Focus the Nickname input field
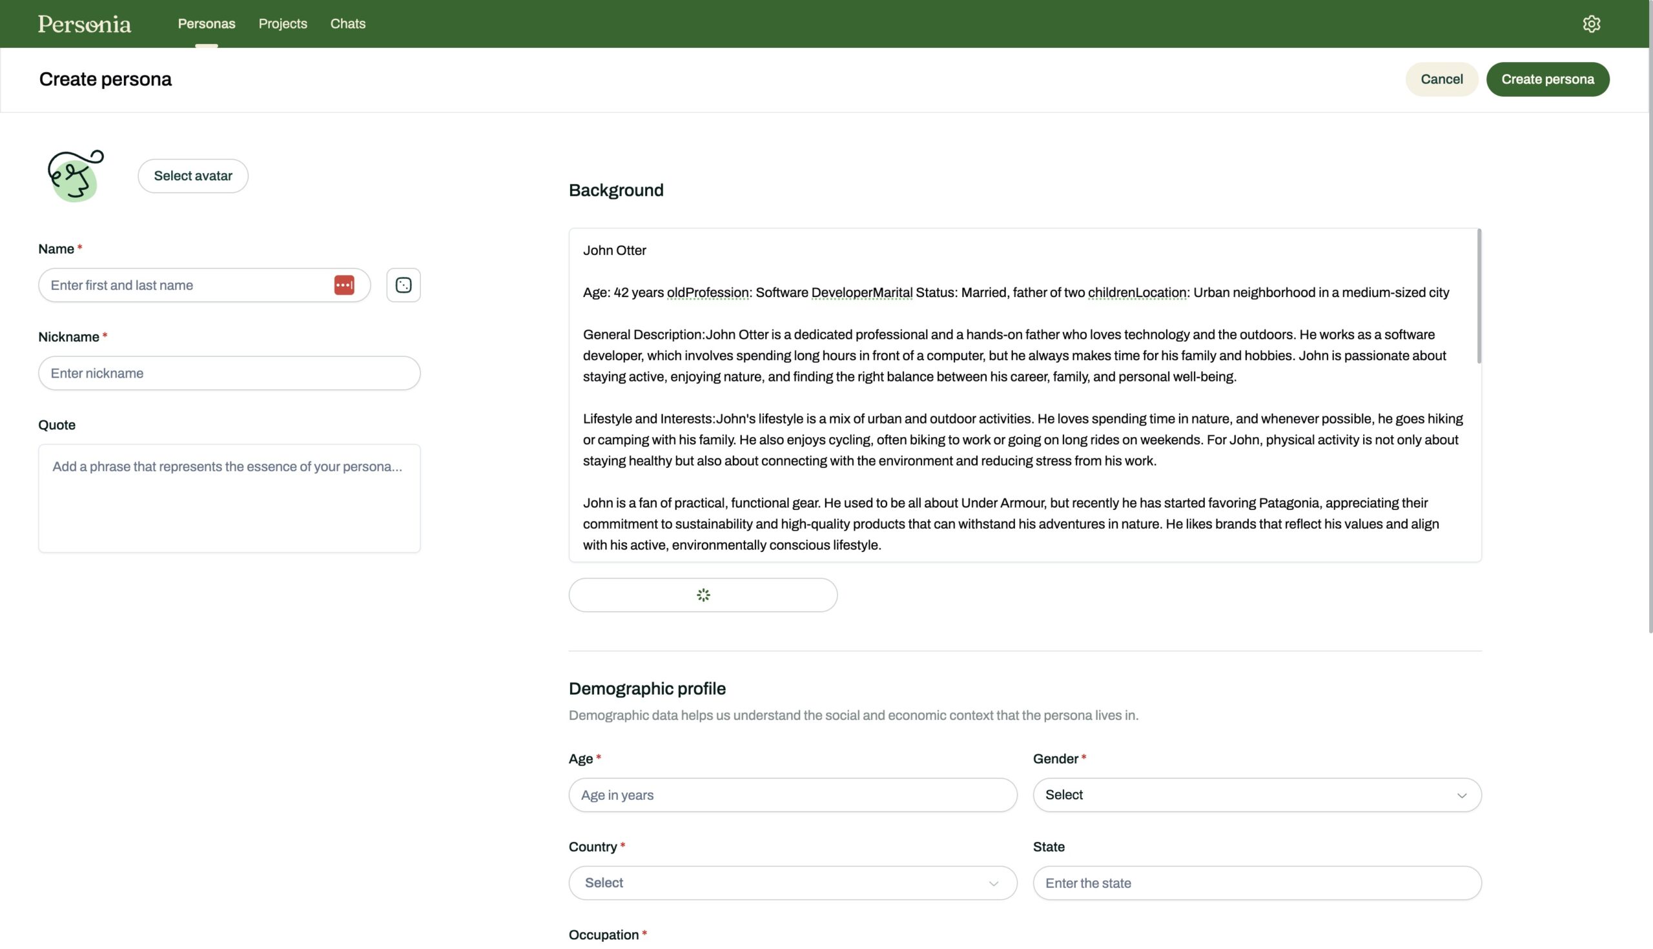 click(229, 373)
